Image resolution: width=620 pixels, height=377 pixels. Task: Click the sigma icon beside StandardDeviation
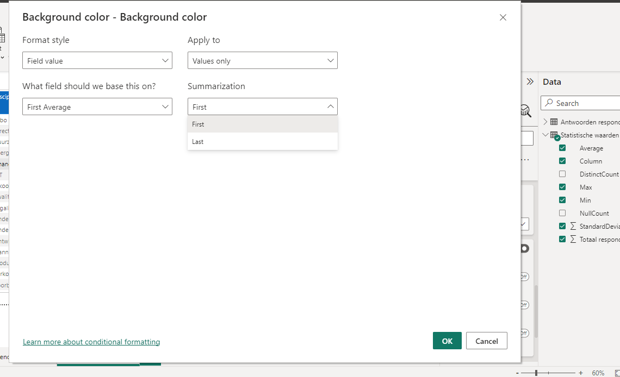[573, 226]
